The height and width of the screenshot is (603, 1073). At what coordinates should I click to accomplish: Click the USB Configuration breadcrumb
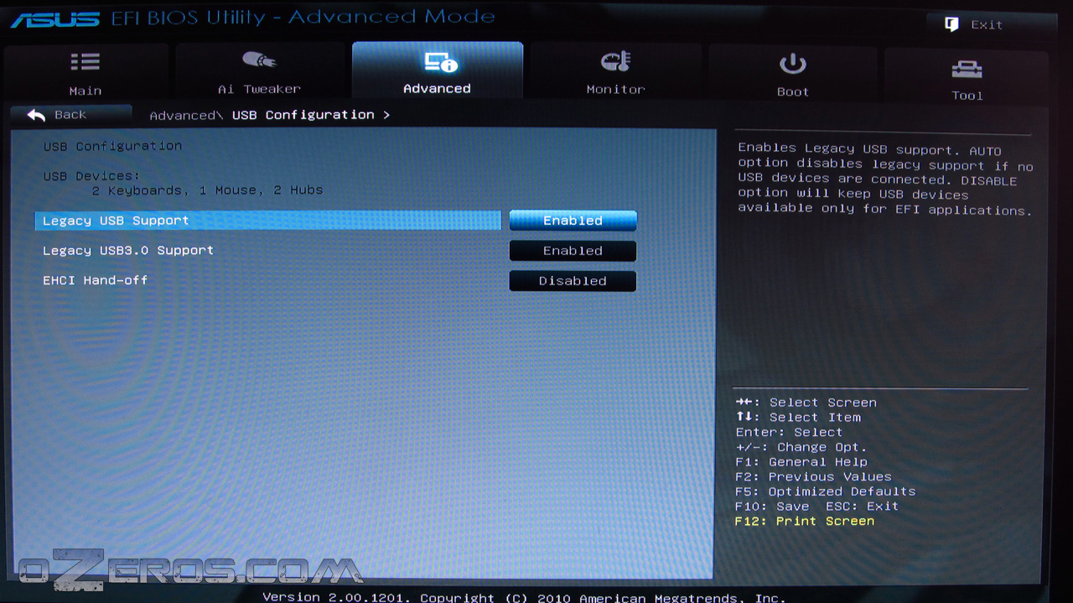point(303,115)
